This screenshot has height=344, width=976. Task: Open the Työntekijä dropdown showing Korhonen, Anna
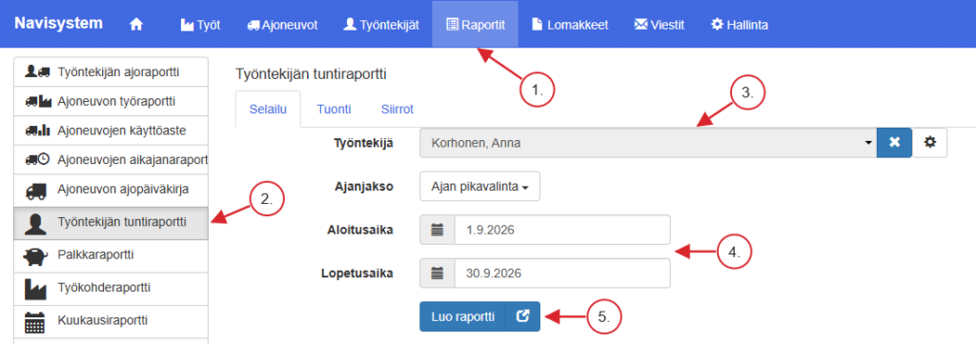coord(648,143)
